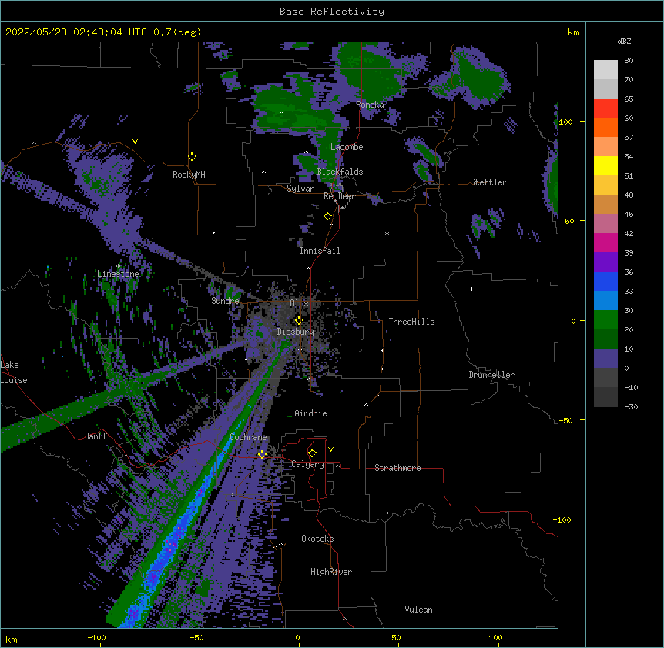Image resolution: width=664 pixels, height=648 pixels.
Task: Select the yellow station marker south of RedDeer
Action: pyautogui.click(x=328, y=216)
